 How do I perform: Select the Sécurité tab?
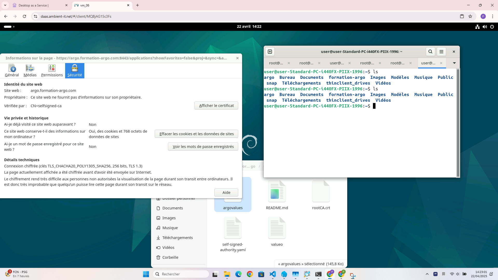coord(75,71)
